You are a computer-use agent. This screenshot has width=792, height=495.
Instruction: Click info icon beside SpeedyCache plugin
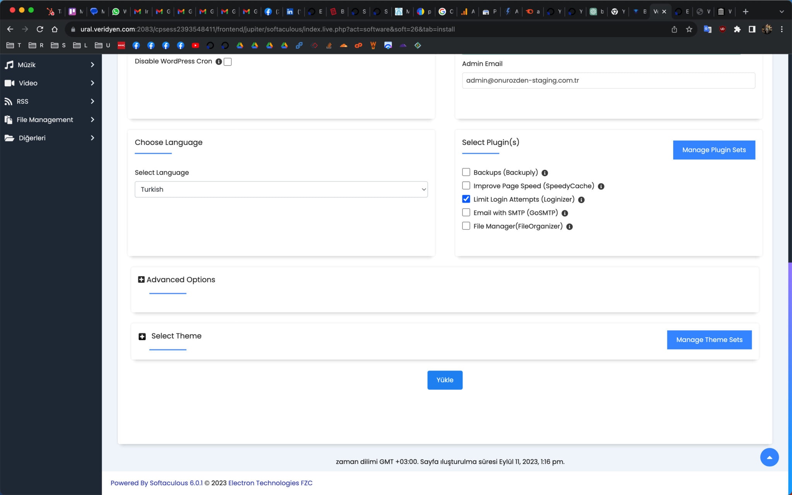[601, 186]
